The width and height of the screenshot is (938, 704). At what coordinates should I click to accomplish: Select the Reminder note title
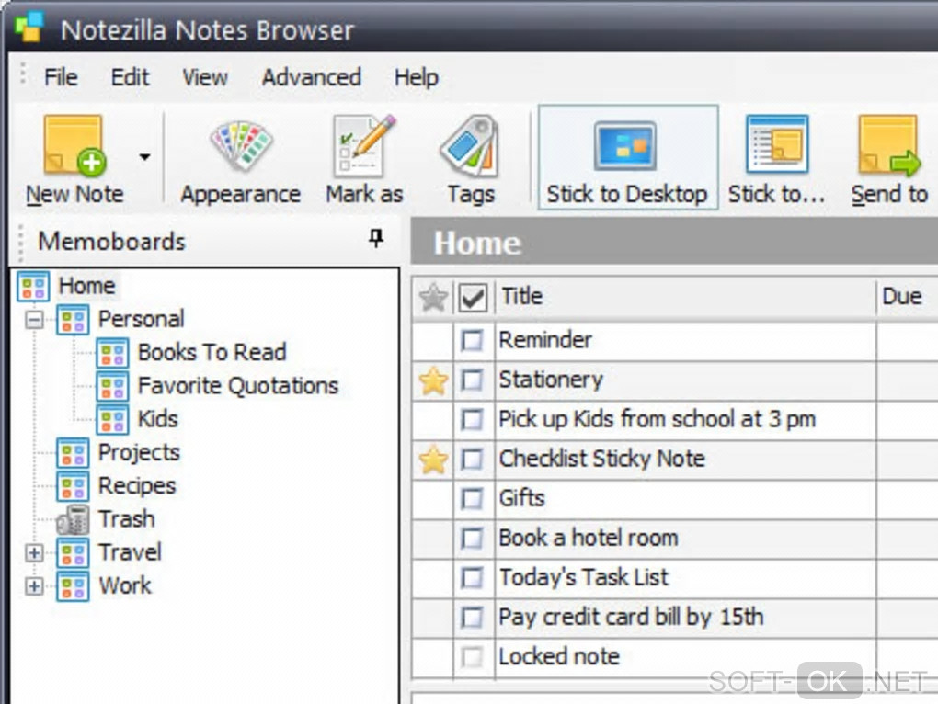coord(545,340)
